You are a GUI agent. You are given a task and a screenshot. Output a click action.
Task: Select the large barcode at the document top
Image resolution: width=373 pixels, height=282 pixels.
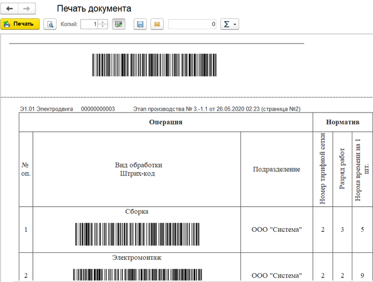(154, 65)
